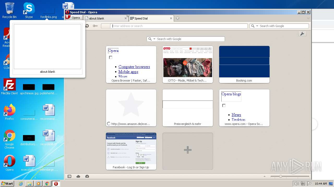Image resolution: width=334 pixels, height=187 pixels.
Task: Select sellerslarge desktop file
Action: pyautogui.click(x=49, y=166)
